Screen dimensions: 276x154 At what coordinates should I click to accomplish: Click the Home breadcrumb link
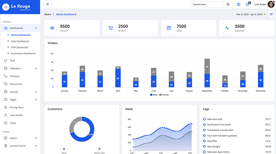[48, 14]
